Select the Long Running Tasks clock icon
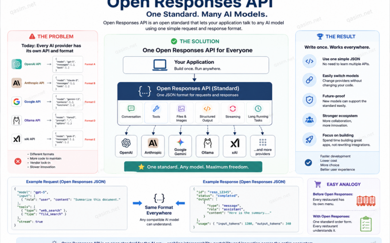This screenshot has height=243, width=390. coord(258,108)
